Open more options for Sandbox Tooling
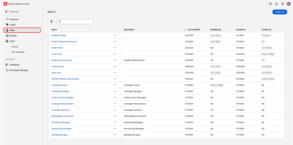Screen dimensions: 293x145 tap(115, 35)
